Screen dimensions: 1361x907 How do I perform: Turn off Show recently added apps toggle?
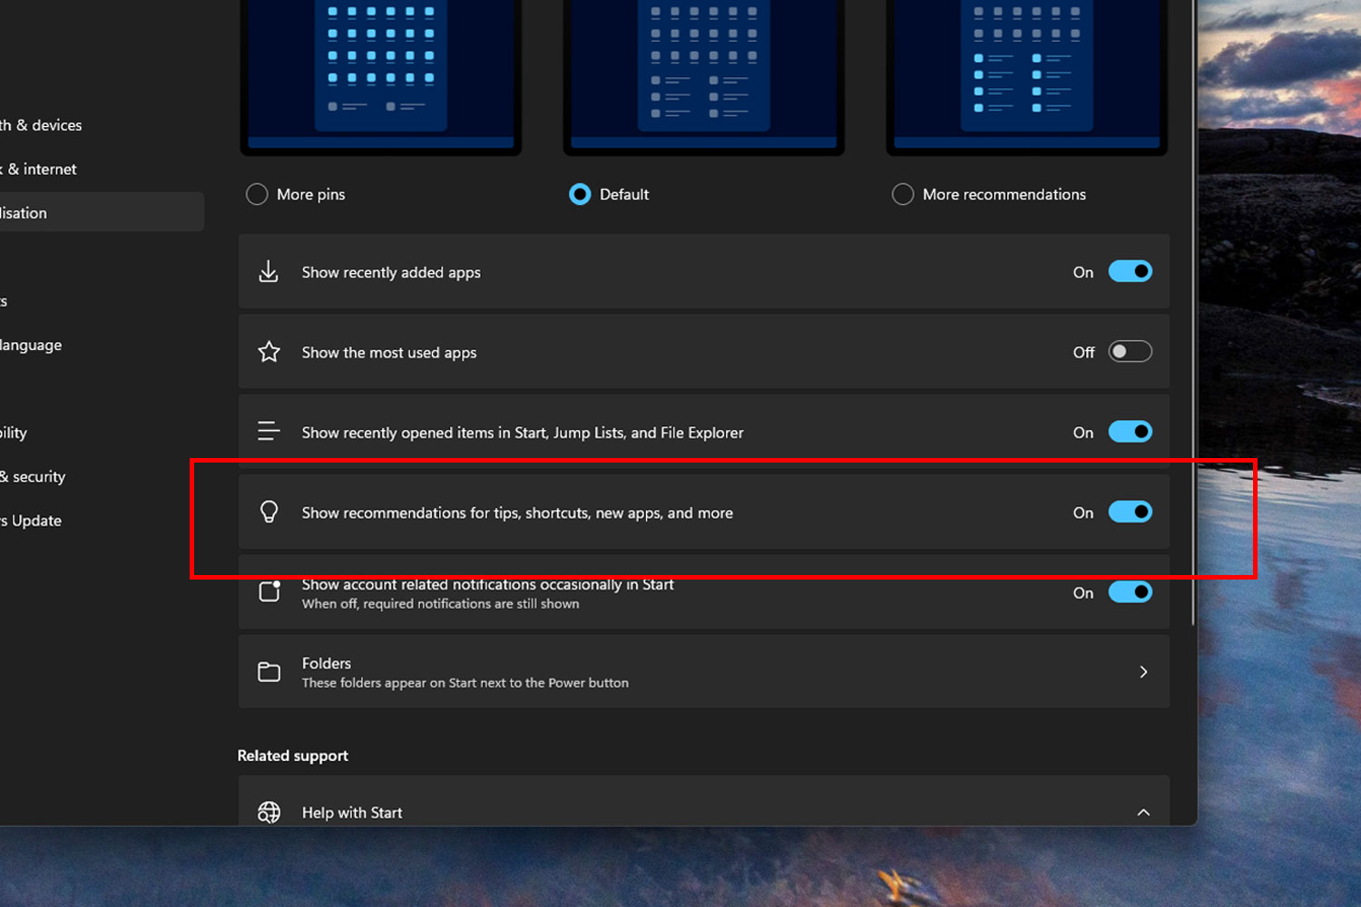coord(1130,272)
